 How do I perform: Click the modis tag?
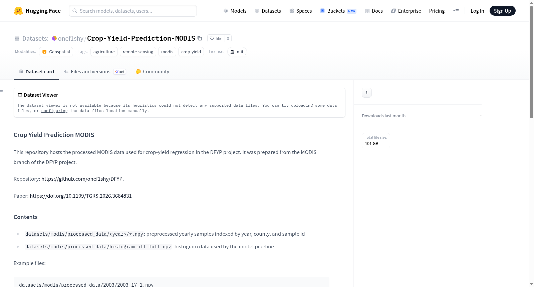[x=167, y=52]
